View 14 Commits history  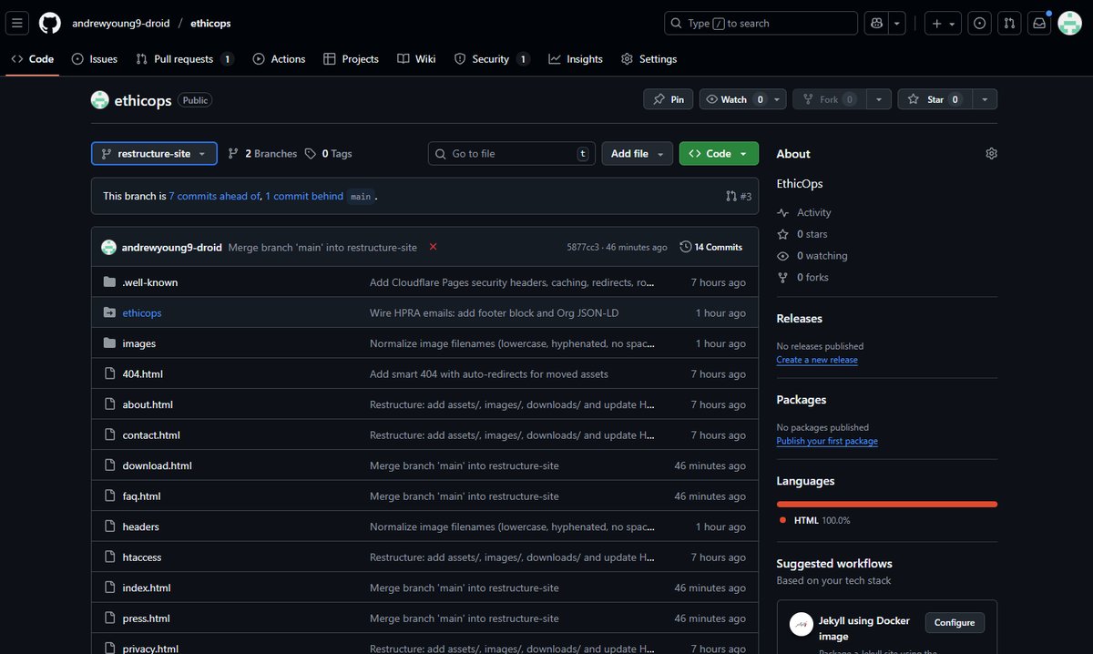(x=711, y=247)
